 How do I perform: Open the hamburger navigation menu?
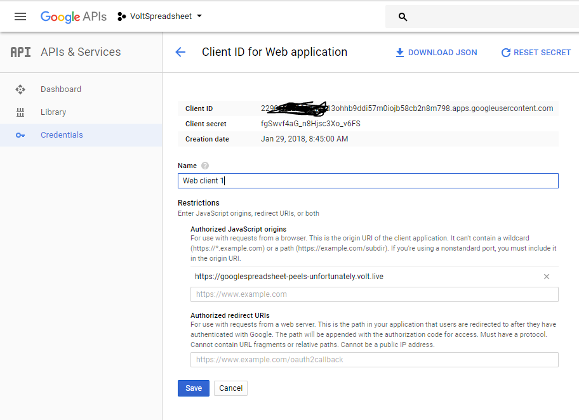(x=20, y=16)
